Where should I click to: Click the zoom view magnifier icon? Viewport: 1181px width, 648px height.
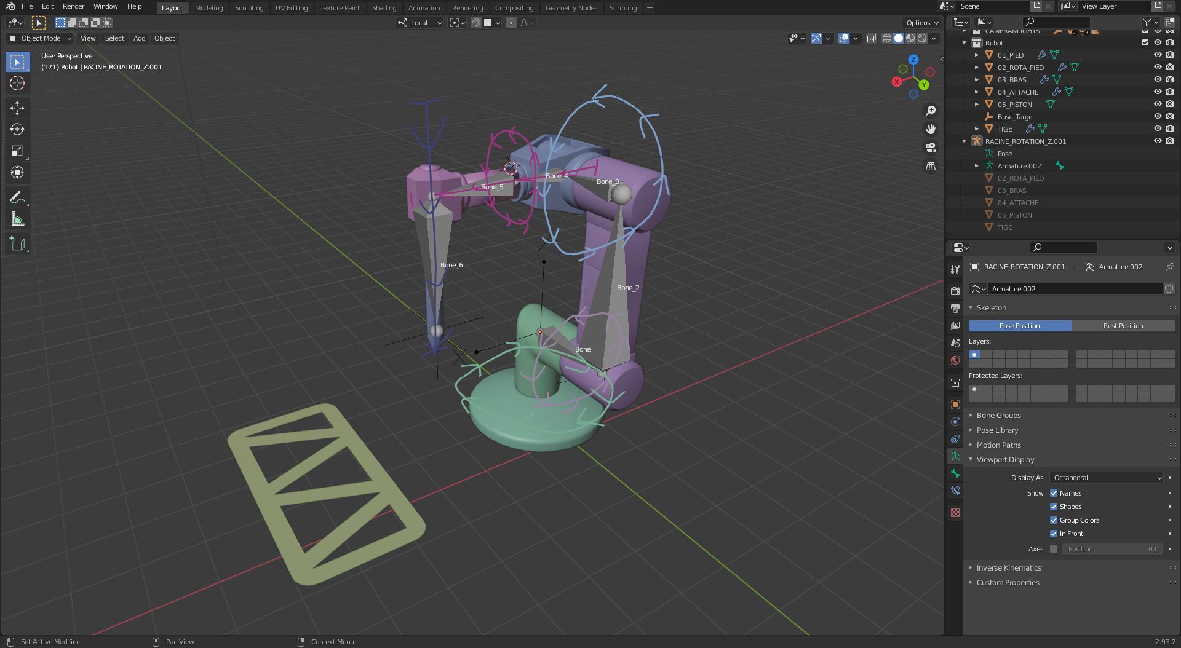tap(931, 110)
